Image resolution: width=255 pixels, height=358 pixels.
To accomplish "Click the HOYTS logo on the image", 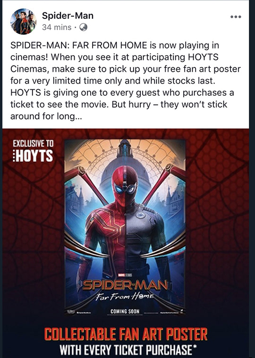I will coord(33,156).
